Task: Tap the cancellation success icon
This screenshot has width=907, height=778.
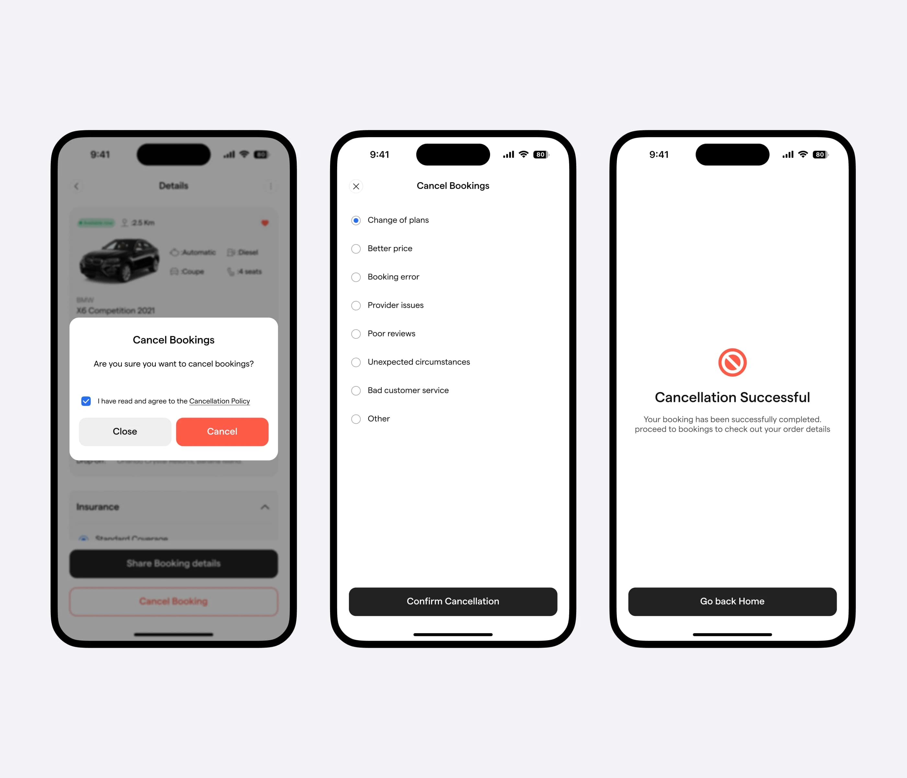Action: tap(732, 362)
